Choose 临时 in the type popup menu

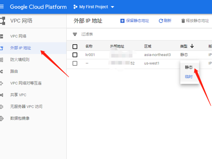[189, 77]
